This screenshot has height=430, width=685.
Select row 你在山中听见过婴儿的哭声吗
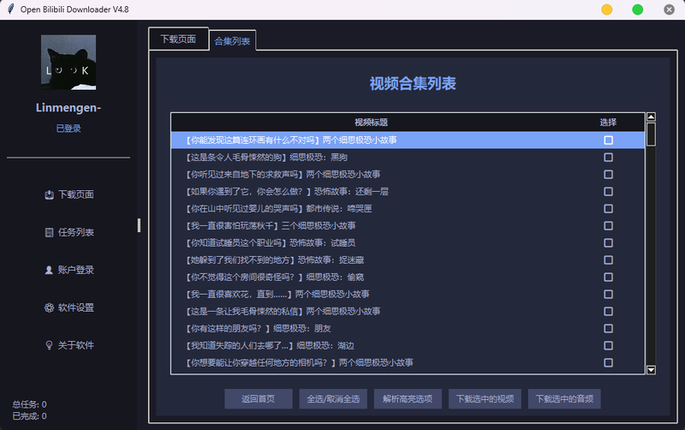tap(408, 208)
